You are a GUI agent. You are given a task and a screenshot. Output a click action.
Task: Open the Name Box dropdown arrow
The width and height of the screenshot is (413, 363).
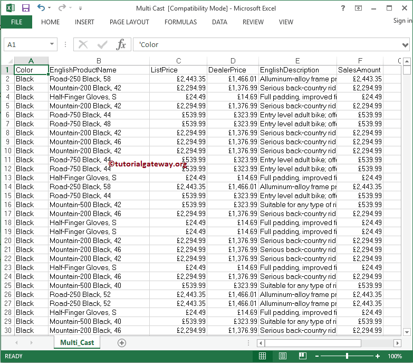click(53, 45)
